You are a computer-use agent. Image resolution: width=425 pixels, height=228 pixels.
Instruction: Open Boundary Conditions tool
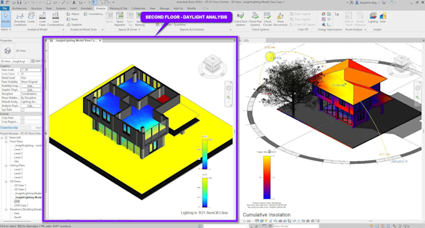20,19
